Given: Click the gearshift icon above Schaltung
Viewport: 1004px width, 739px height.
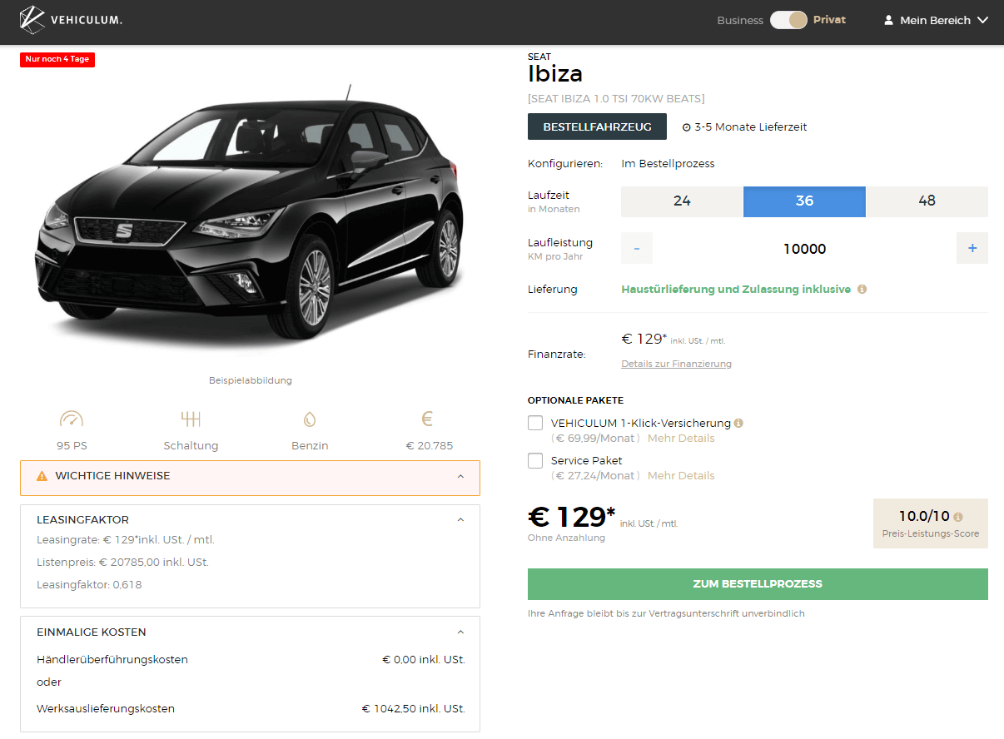Looking at the screenshot, I should tap(191, 419).
